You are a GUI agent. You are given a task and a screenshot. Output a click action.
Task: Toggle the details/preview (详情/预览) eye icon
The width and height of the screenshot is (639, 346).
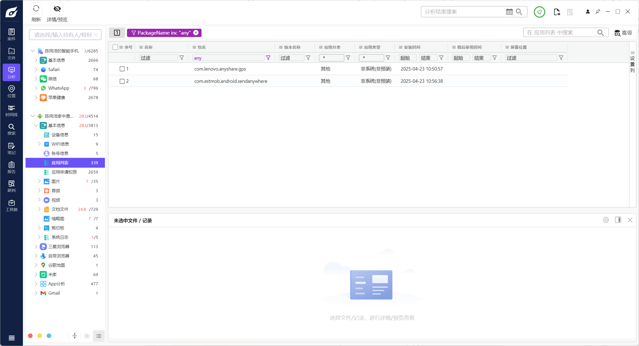[57, 9]
